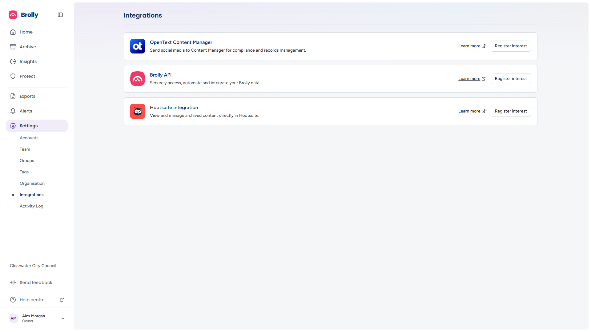
Task: Expand the Alex Morgan user menu chevron
Action: pyautogui.click(x=63, y=318)
